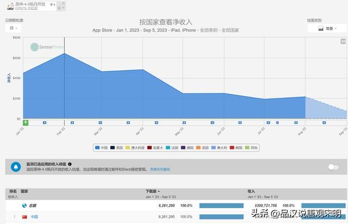Viewport: 348px width, 224px height.
Task: Toggle 韩国 series in the legend
Action: [x=236, y=148]
